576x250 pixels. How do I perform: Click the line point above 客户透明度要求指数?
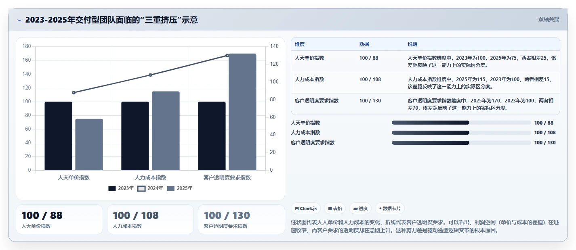click(227, 56)
